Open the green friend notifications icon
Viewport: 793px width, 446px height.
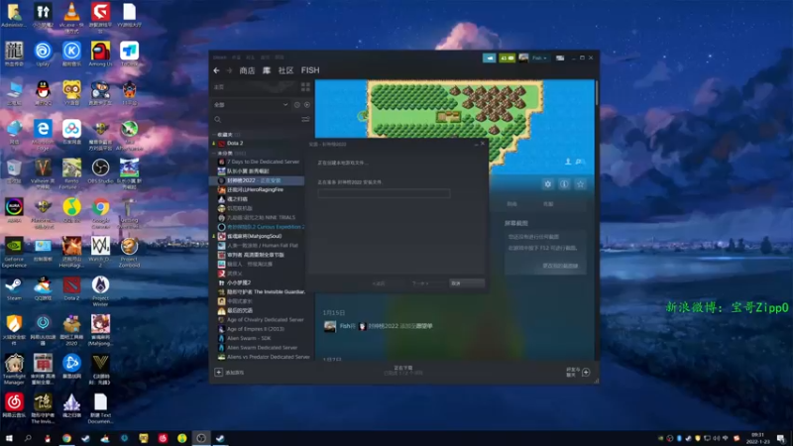507,58
